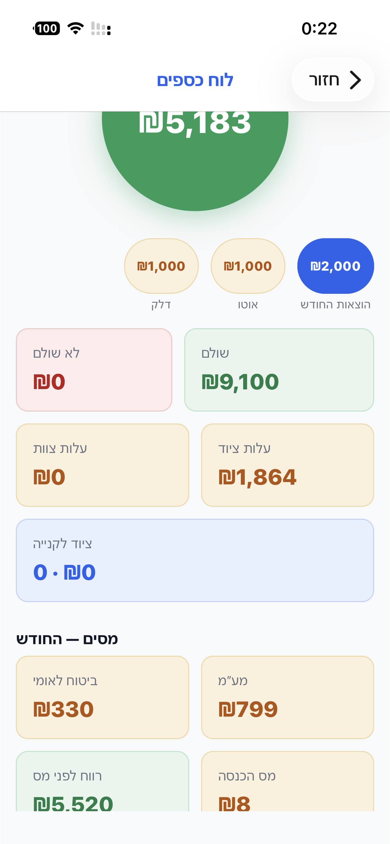Image resolution: width=390 pixels, height=844 pixels.
Task: Tap the clock showing 0:22
Action: point(319,29)
